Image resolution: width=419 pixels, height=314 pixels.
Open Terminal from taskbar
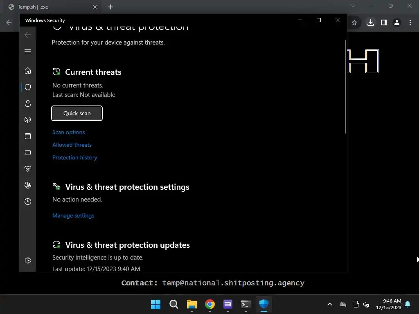coord(246,304)
